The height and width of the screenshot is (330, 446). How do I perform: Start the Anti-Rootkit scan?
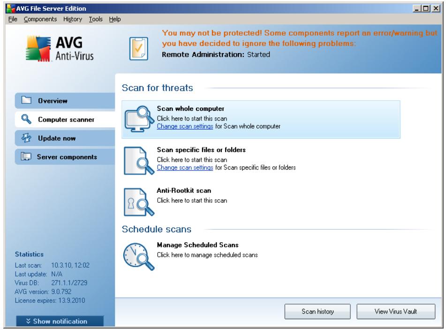(x=184, y=191)
